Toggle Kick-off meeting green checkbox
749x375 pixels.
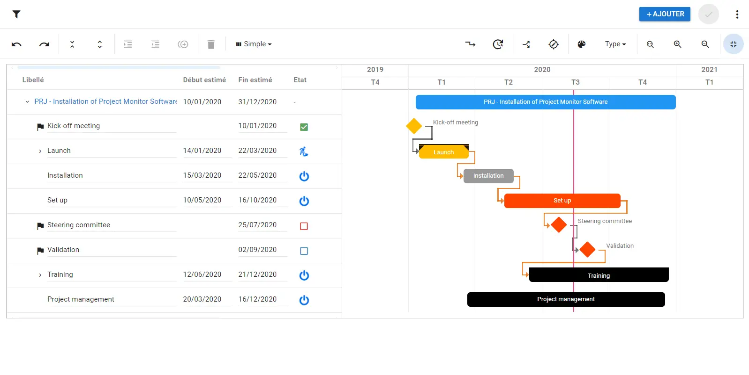304,127
